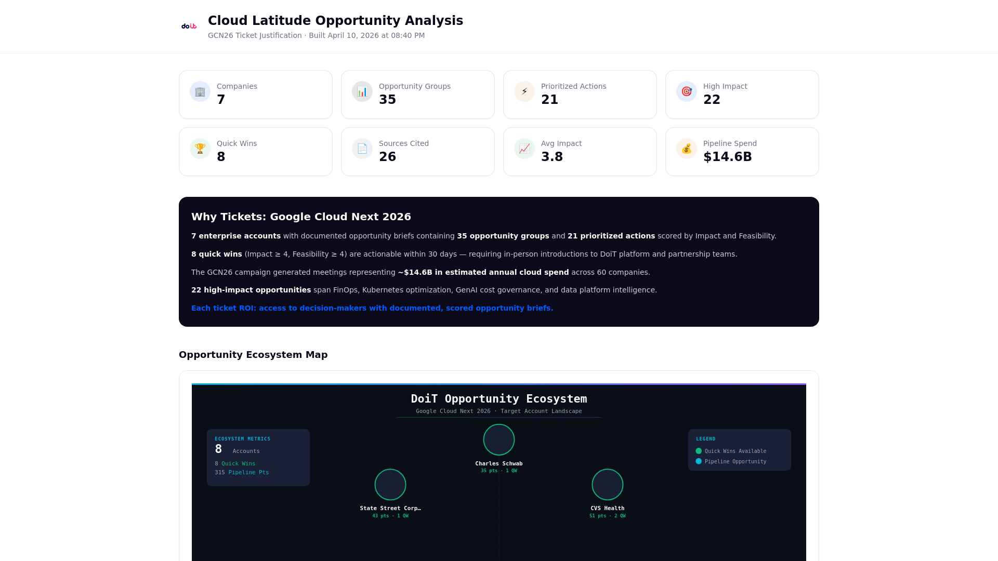The width and height of the screenshot is (998, 561).
Task: Click the Pipeline Spend money bag icon
Action: coord(687,149)
